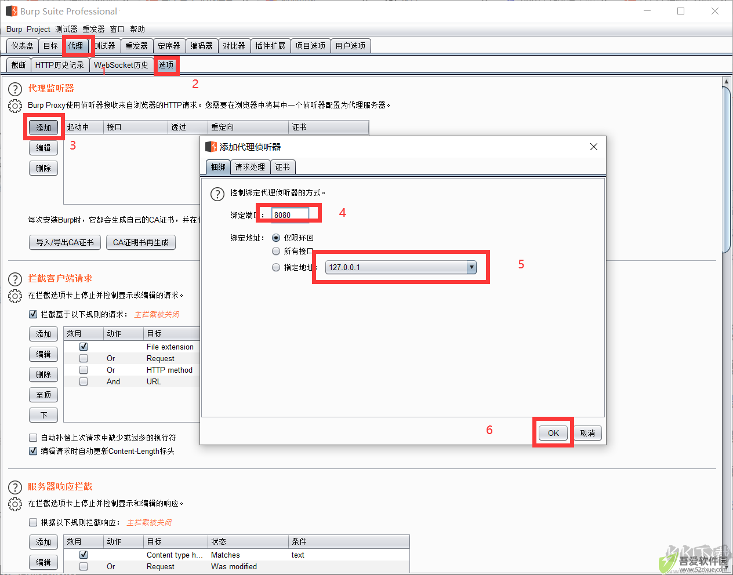The height and width of the screenshot is (575, 733).
Task: Toggle 拦截基于以下规则的请求 checkbox
Action: coord(33,314)
